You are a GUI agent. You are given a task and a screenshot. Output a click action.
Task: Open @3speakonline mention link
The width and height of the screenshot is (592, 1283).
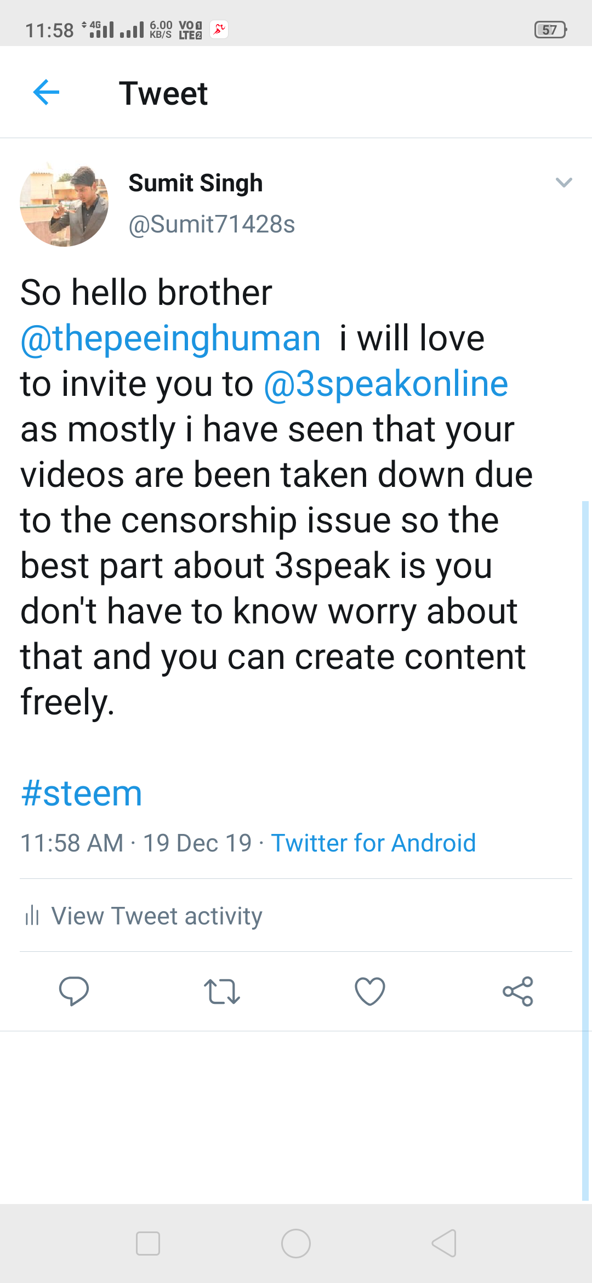(386, 384)
